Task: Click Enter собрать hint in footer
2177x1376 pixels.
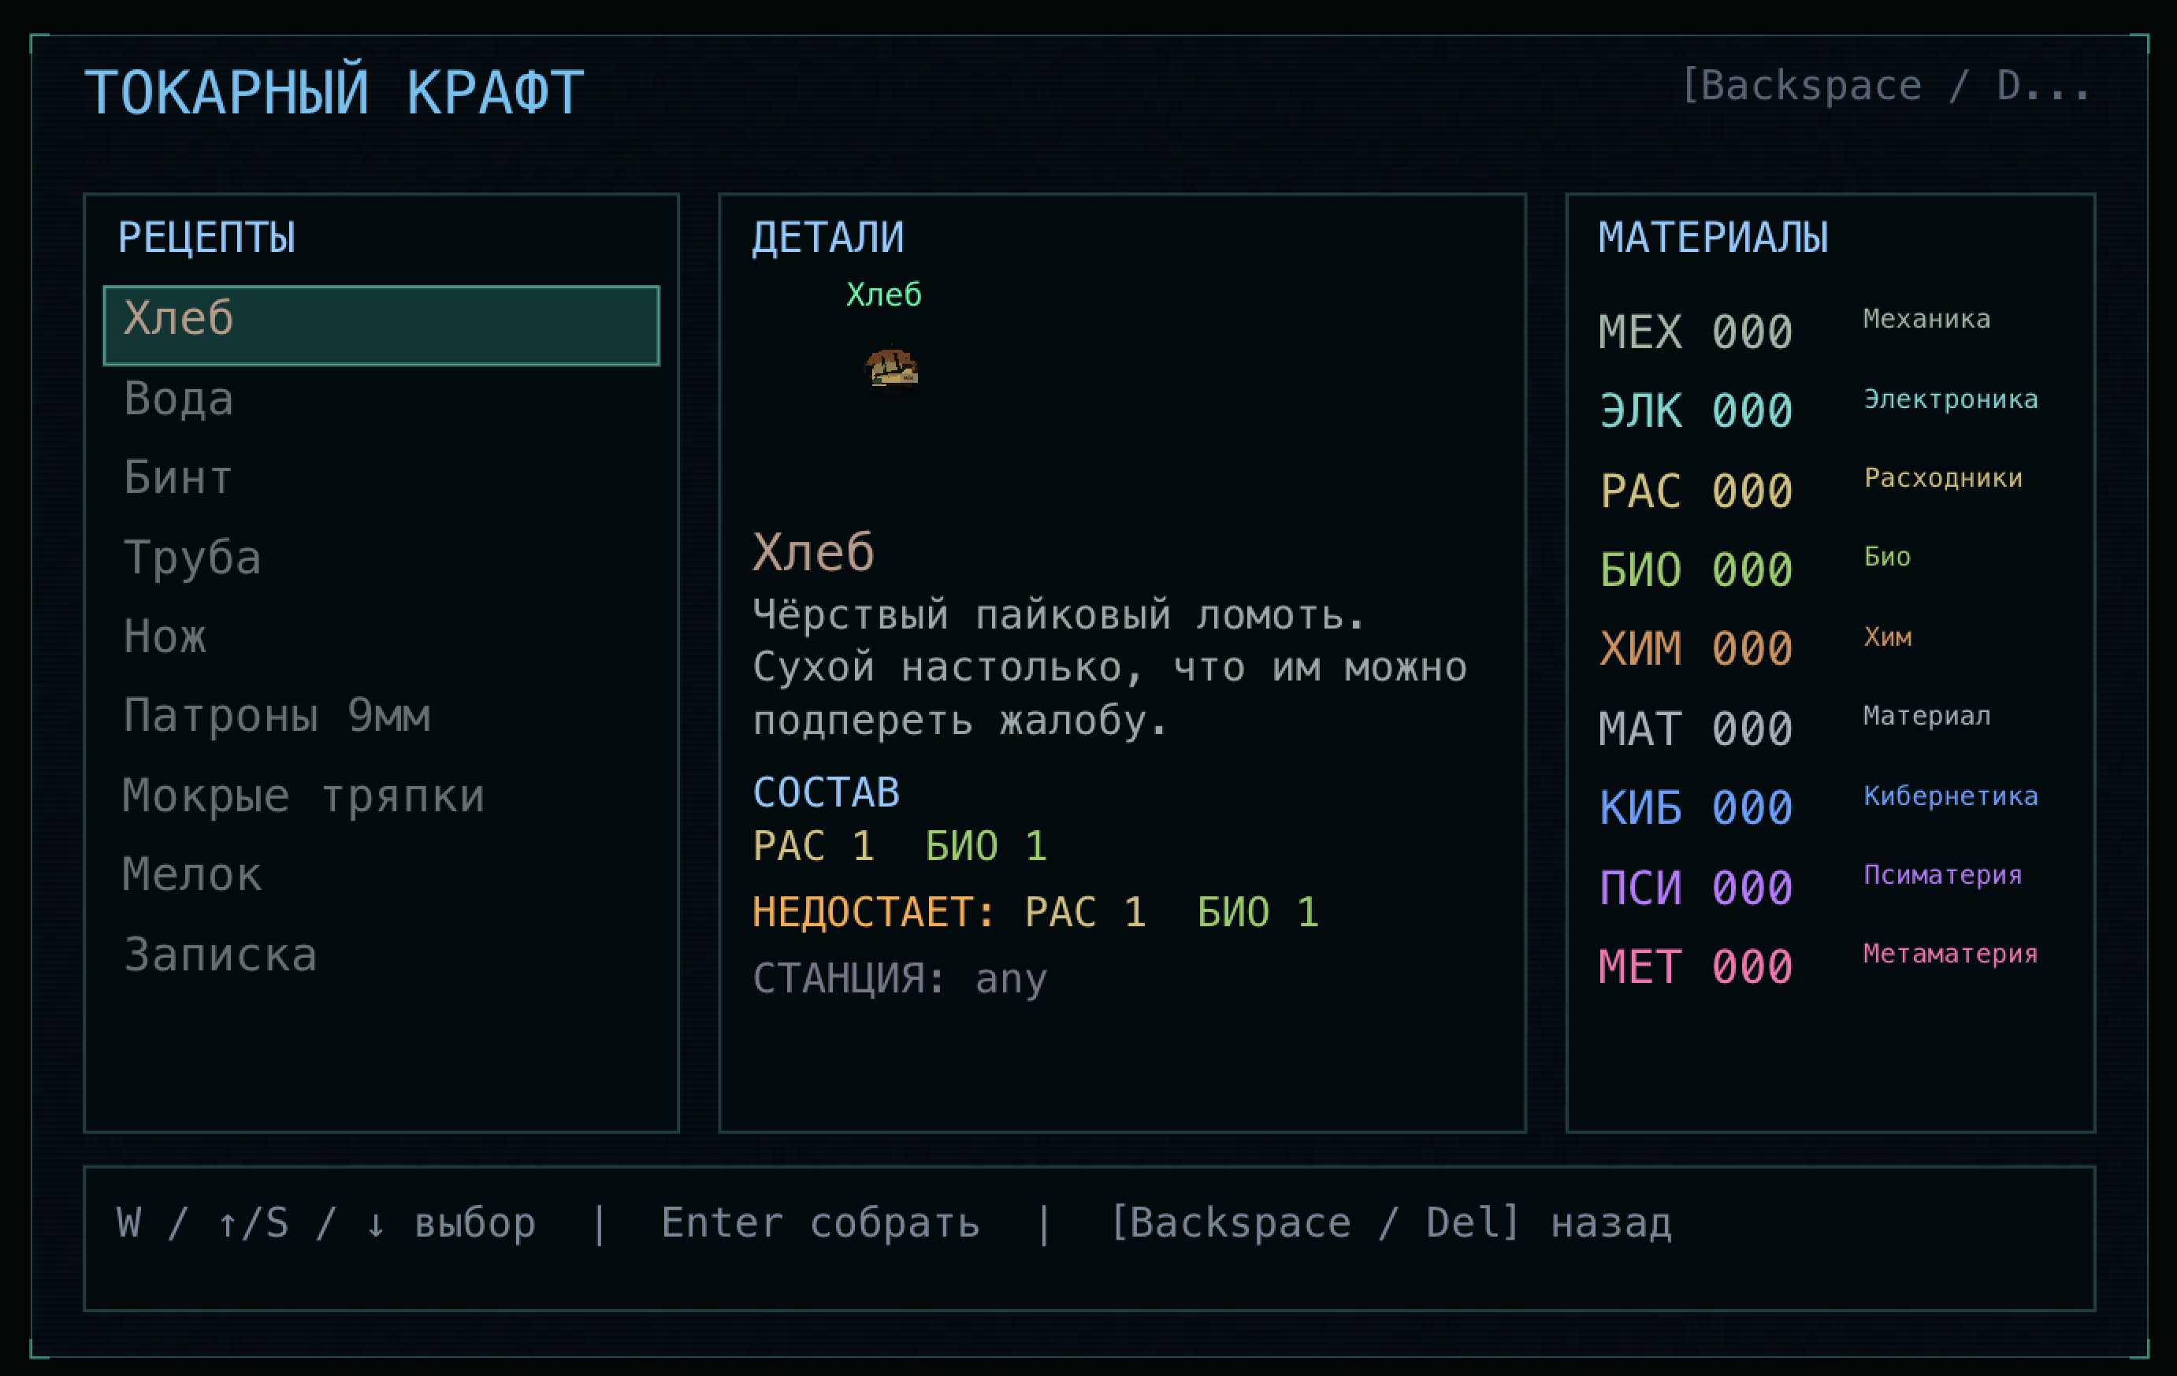Action: point(820,1223)
